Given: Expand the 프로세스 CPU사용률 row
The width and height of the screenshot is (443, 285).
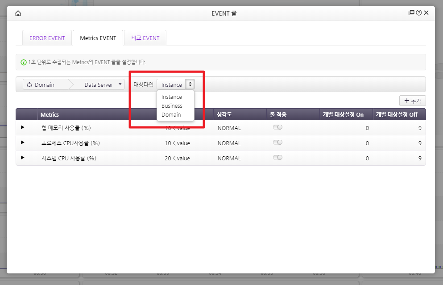Looking at the screenshot, I should click(x=23, y=143).
